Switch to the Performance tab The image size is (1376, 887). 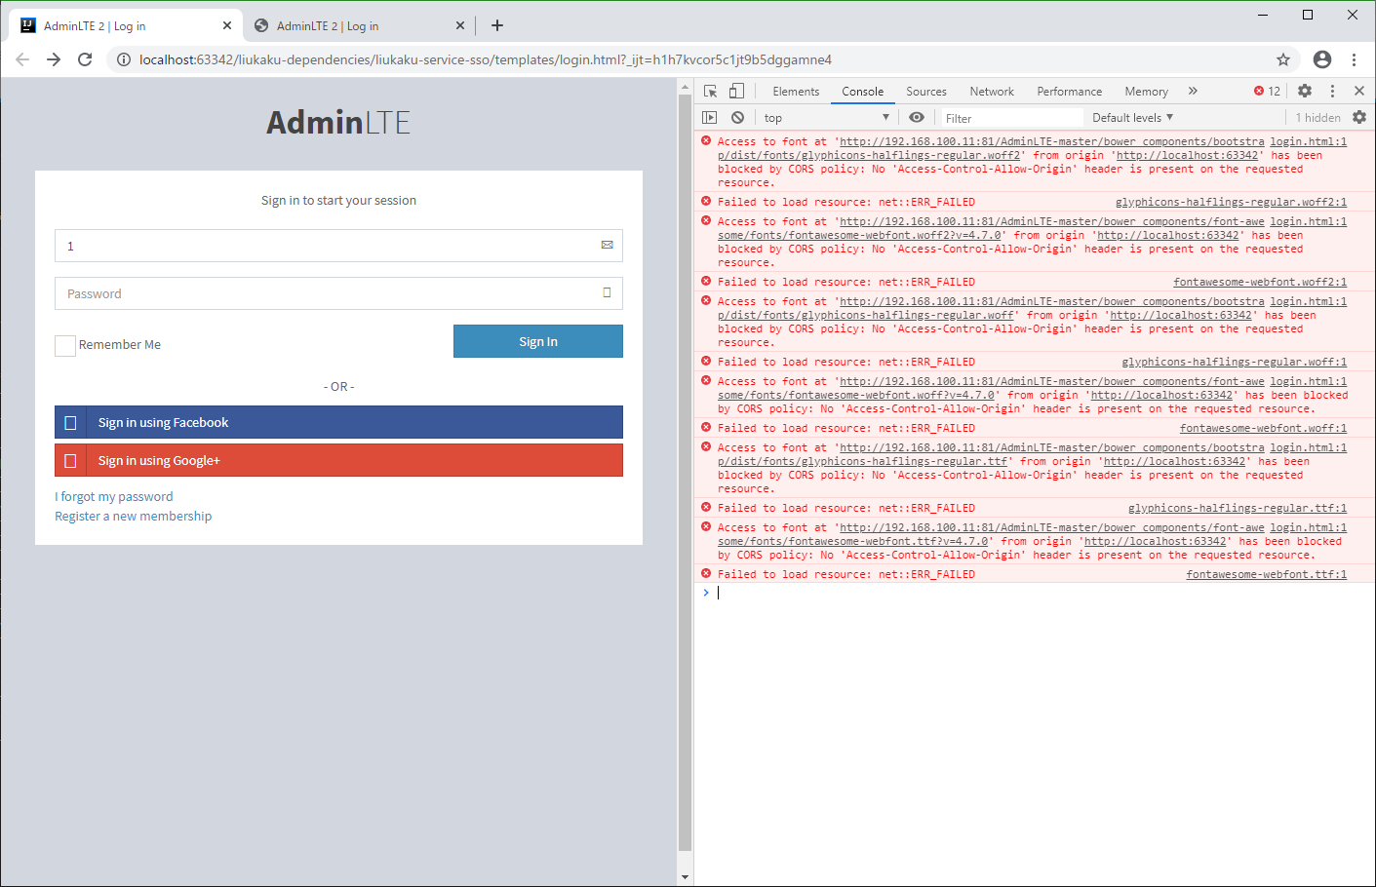1070,91
